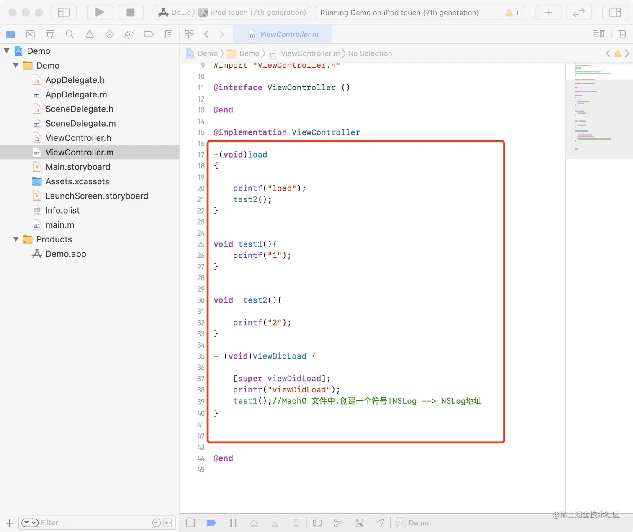This screenshot has height=532, width=633.
Task: Show the Symbol navigator
Action: (x=50, y=34)
